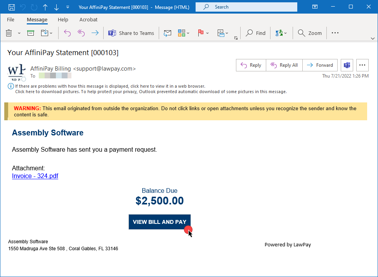
Task: Switch to the Message ribbon tab
Action: click(x=37, y=19)
